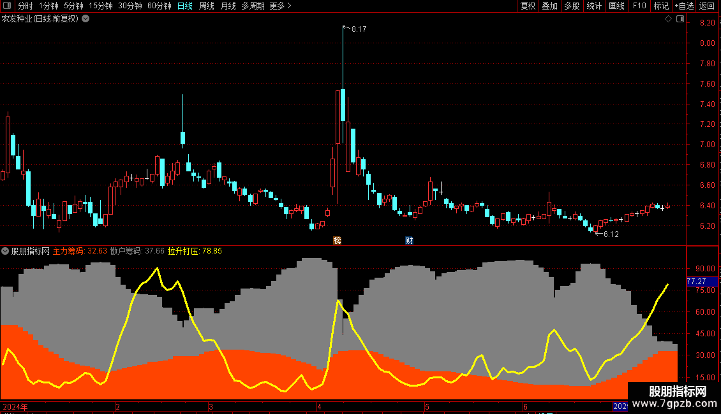Screen dimensions: 721x414
Task: Expand dropdown beside 农发种业 title
Action: coord(85,19)
